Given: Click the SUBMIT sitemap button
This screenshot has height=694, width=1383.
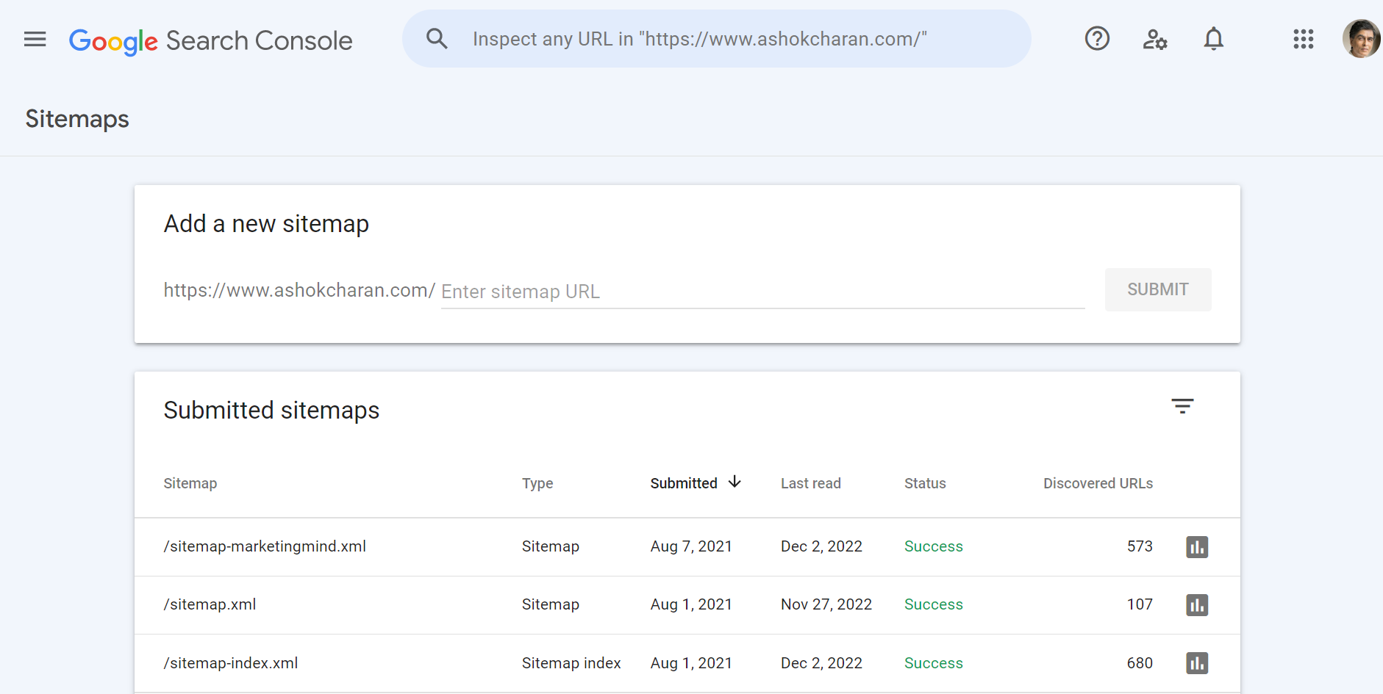Looking at the screenshot, I should [x=1157, y=289].
